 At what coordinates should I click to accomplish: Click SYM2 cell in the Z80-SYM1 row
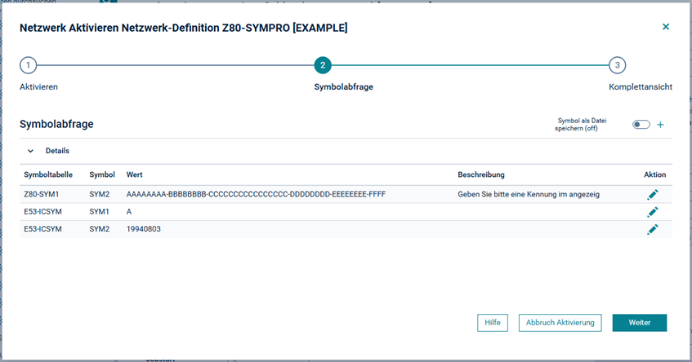point(100,194)
